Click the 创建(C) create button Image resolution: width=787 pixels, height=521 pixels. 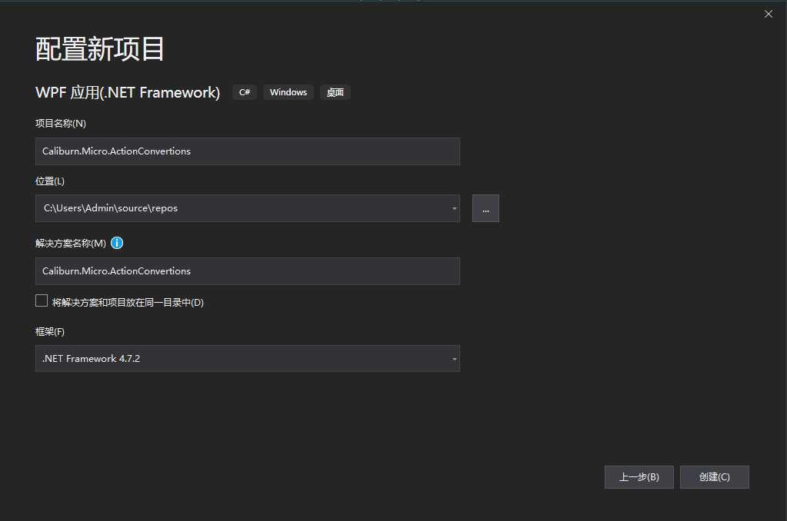[x=714, y=477]
